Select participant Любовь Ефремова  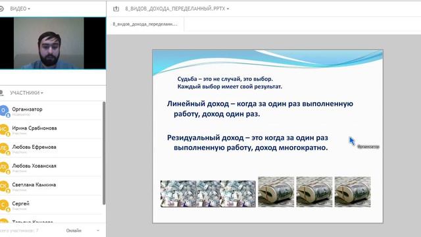coord(51,148)
